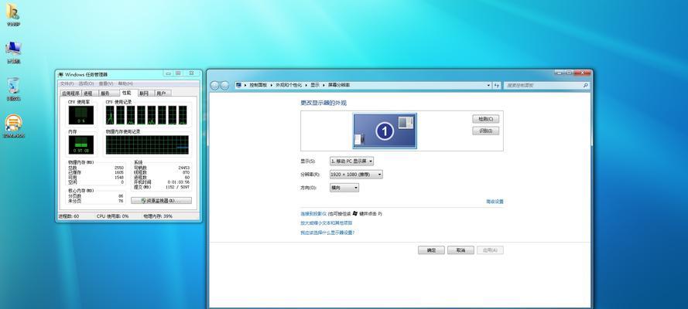Click the 内存 usage gauge
The width and height of the screenshot is (688, 309).
pos(80,145)
